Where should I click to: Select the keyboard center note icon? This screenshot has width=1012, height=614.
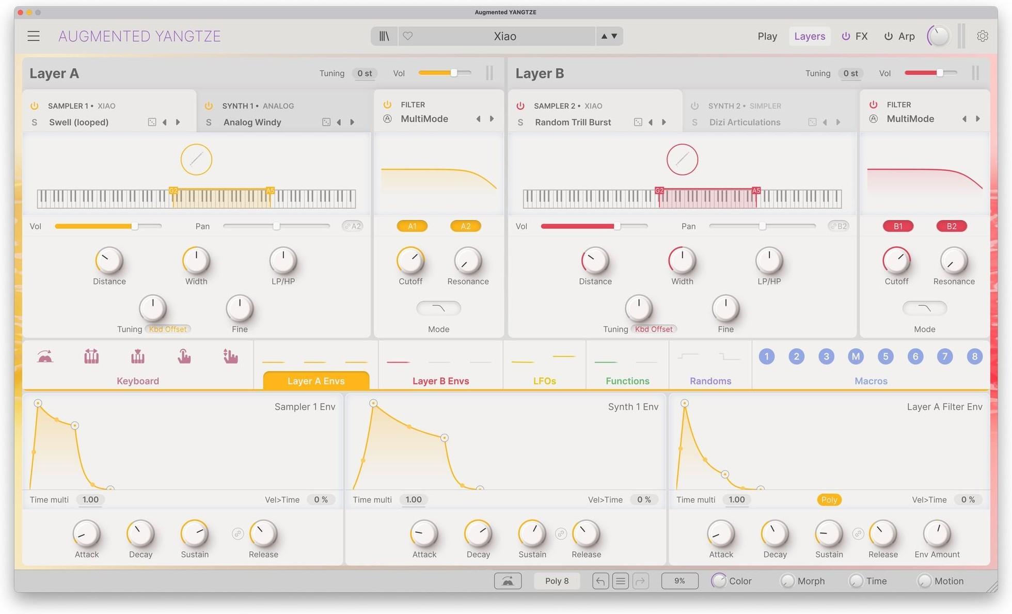pyautogui.click(x=137, y=356)
